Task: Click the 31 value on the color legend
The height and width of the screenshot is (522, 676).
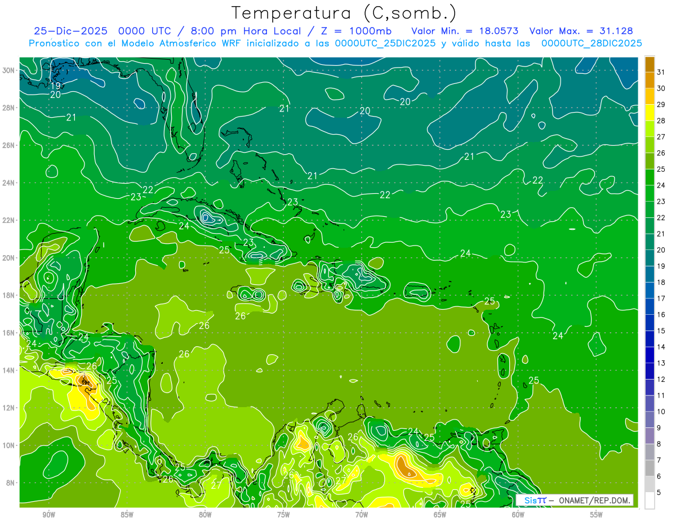Action: coord(661,72)
